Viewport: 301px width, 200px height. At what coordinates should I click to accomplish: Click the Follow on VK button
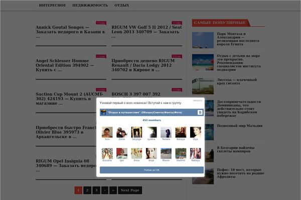pos(152,170)
